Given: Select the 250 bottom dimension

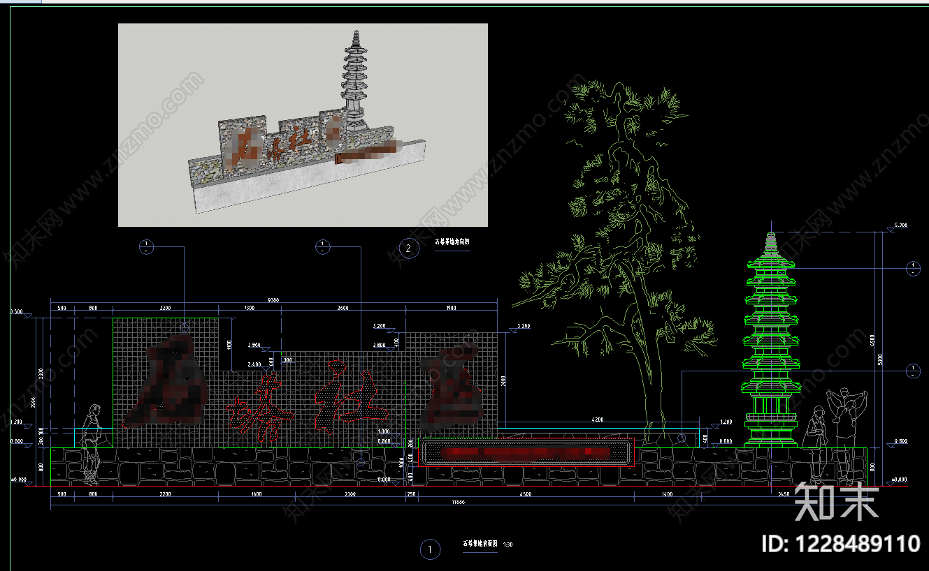Looking at the screenshot, I should (x=411, y=494).
